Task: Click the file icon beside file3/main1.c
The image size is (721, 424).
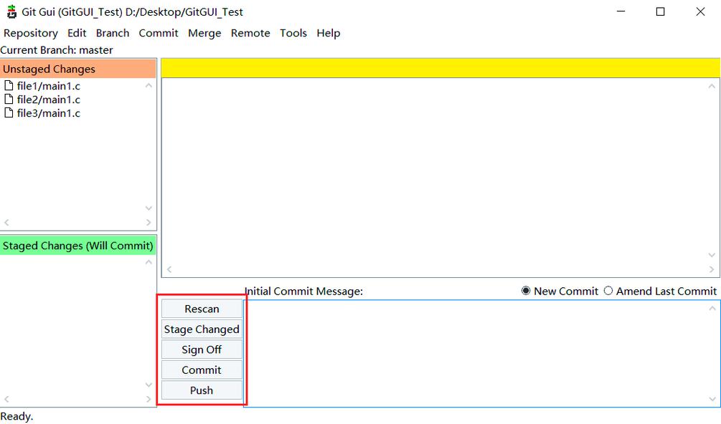Action: tap(9, 113)
